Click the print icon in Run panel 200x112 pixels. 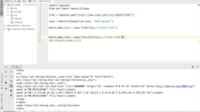pos(11,91)
